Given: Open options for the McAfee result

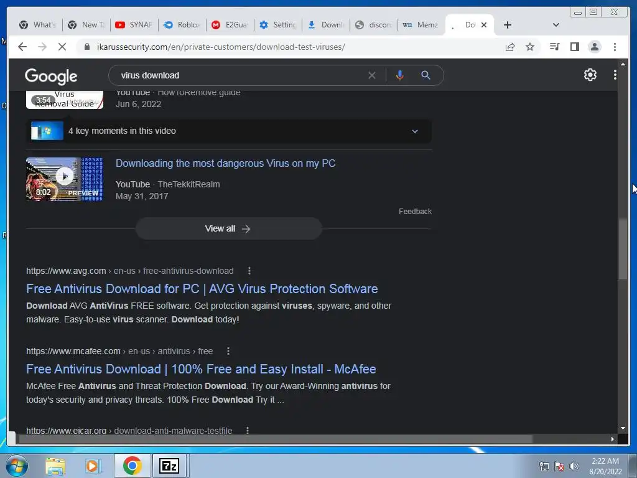Looking at the screenshot, I should pyautogui.click(x=228, y=351).
